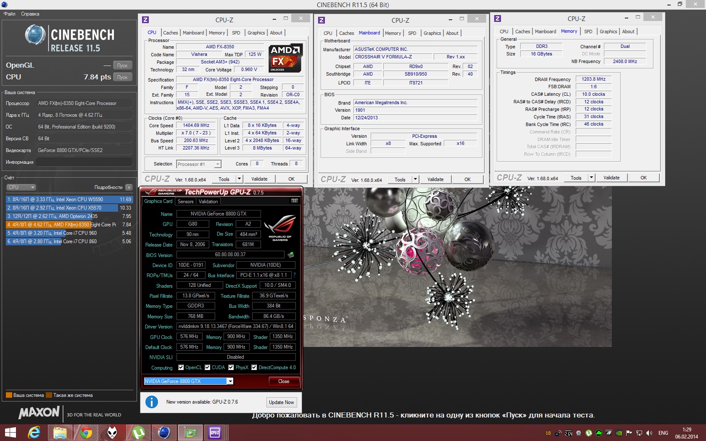Click the ENG language indicator
The width and height of the screenshot is (706, 441).
coord(663,433)
